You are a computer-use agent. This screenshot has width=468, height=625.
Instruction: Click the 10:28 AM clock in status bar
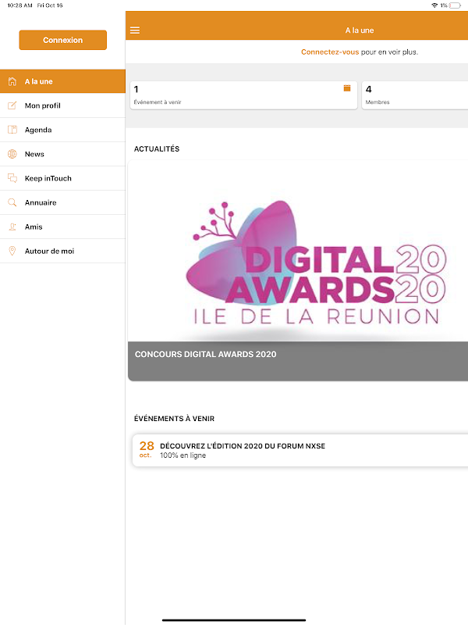click(20, 5)
